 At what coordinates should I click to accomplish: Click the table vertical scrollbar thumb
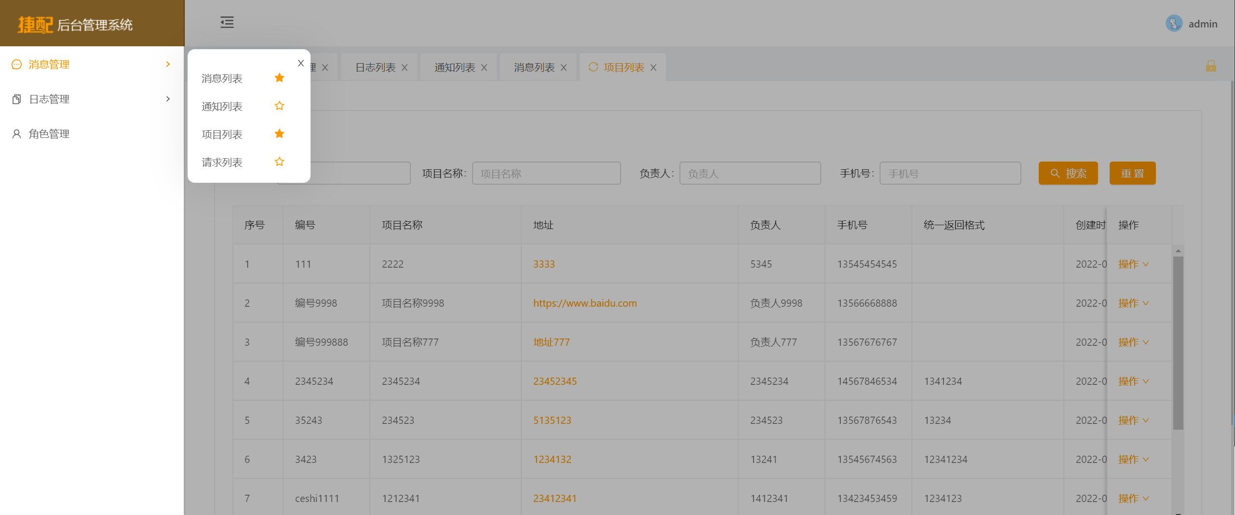click(x=1178, y=342)
